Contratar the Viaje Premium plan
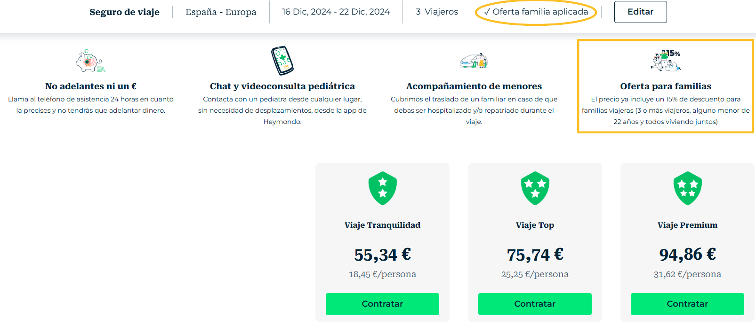 687,304
